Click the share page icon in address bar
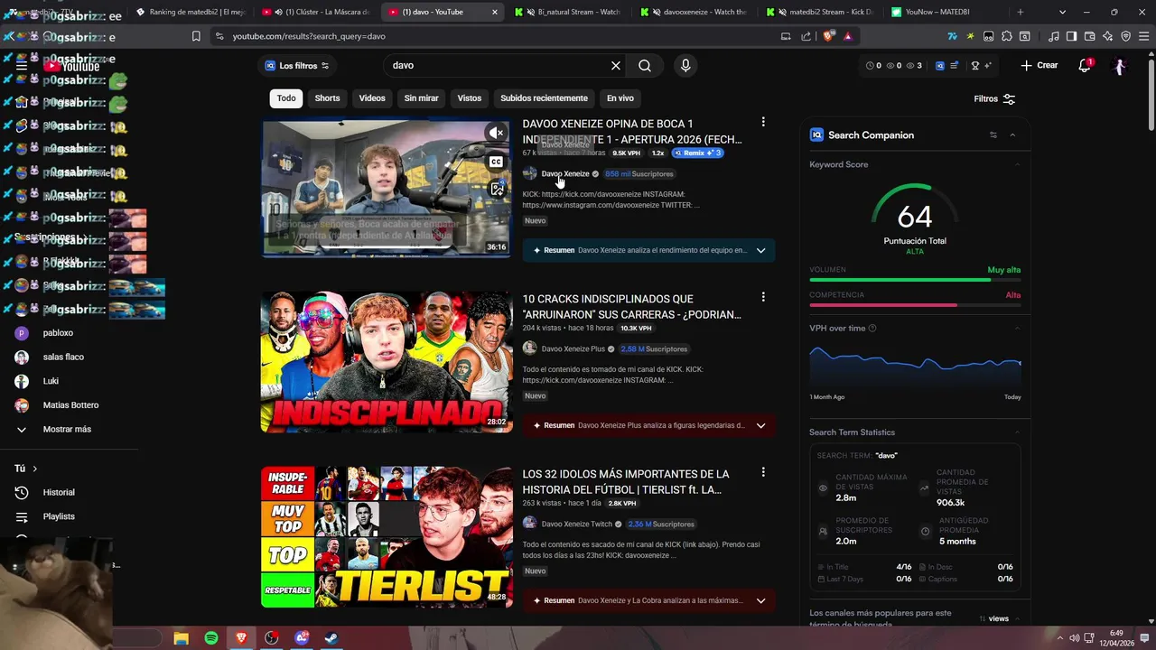Viewport: 1156px width, 650px height. click(806, 37)
